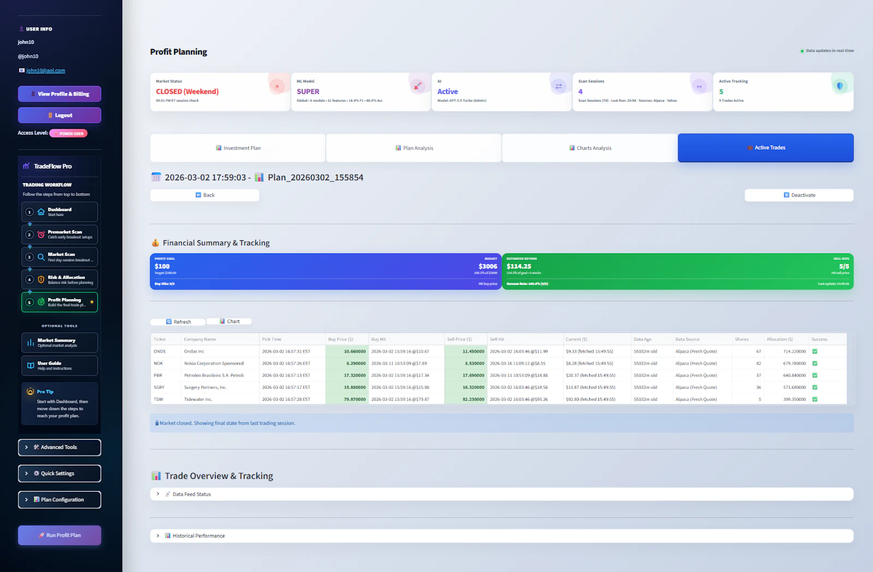Screen dimensions: 873x572
Task: Click View Profile & Billing button
Action: (59, 94)
